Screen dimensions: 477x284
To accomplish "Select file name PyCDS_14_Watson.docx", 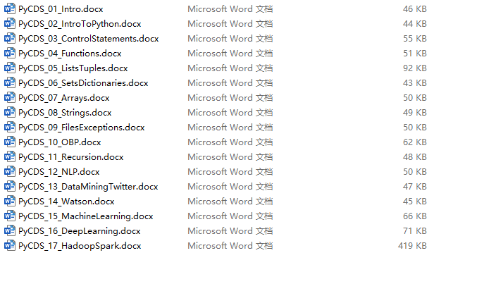I will [x=66, y=202].
